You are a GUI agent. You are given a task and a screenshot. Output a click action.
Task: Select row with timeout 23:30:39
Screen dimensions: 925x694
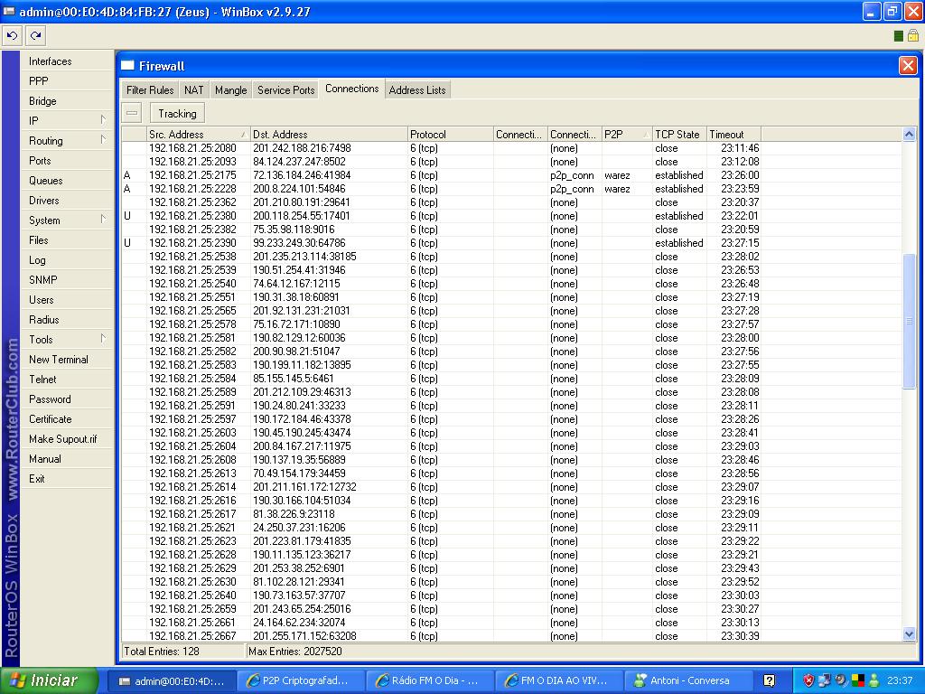pos(512,635)
